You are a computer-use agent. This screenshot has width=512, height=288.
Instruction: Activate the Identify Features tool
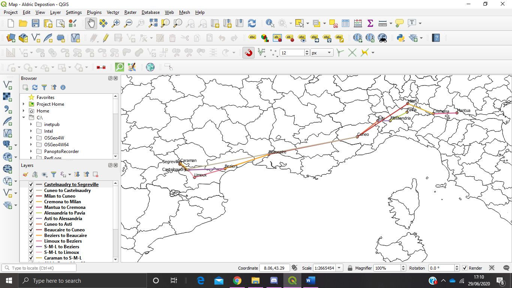coord(270,23)
